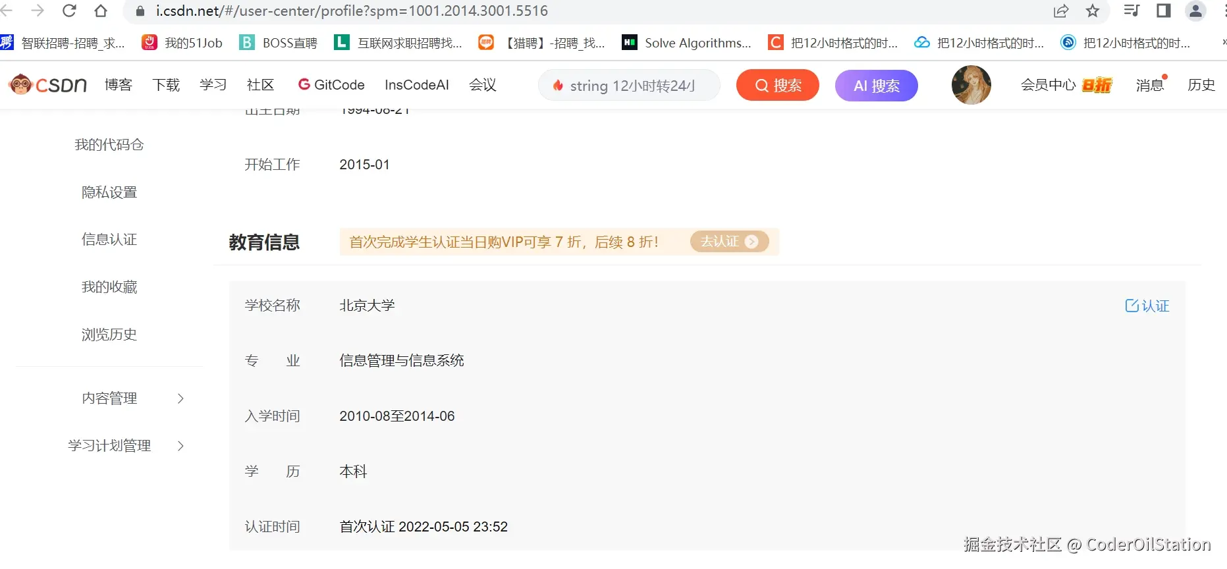Screen dimensions: 1227x569
Task: Open the 猎聘 bookmark
Action: pos(542,43)
